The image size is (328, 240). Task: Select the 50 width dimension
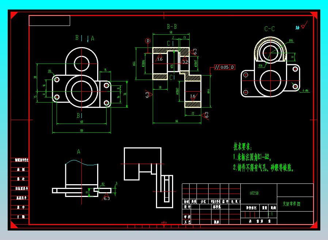coord(171,32)
